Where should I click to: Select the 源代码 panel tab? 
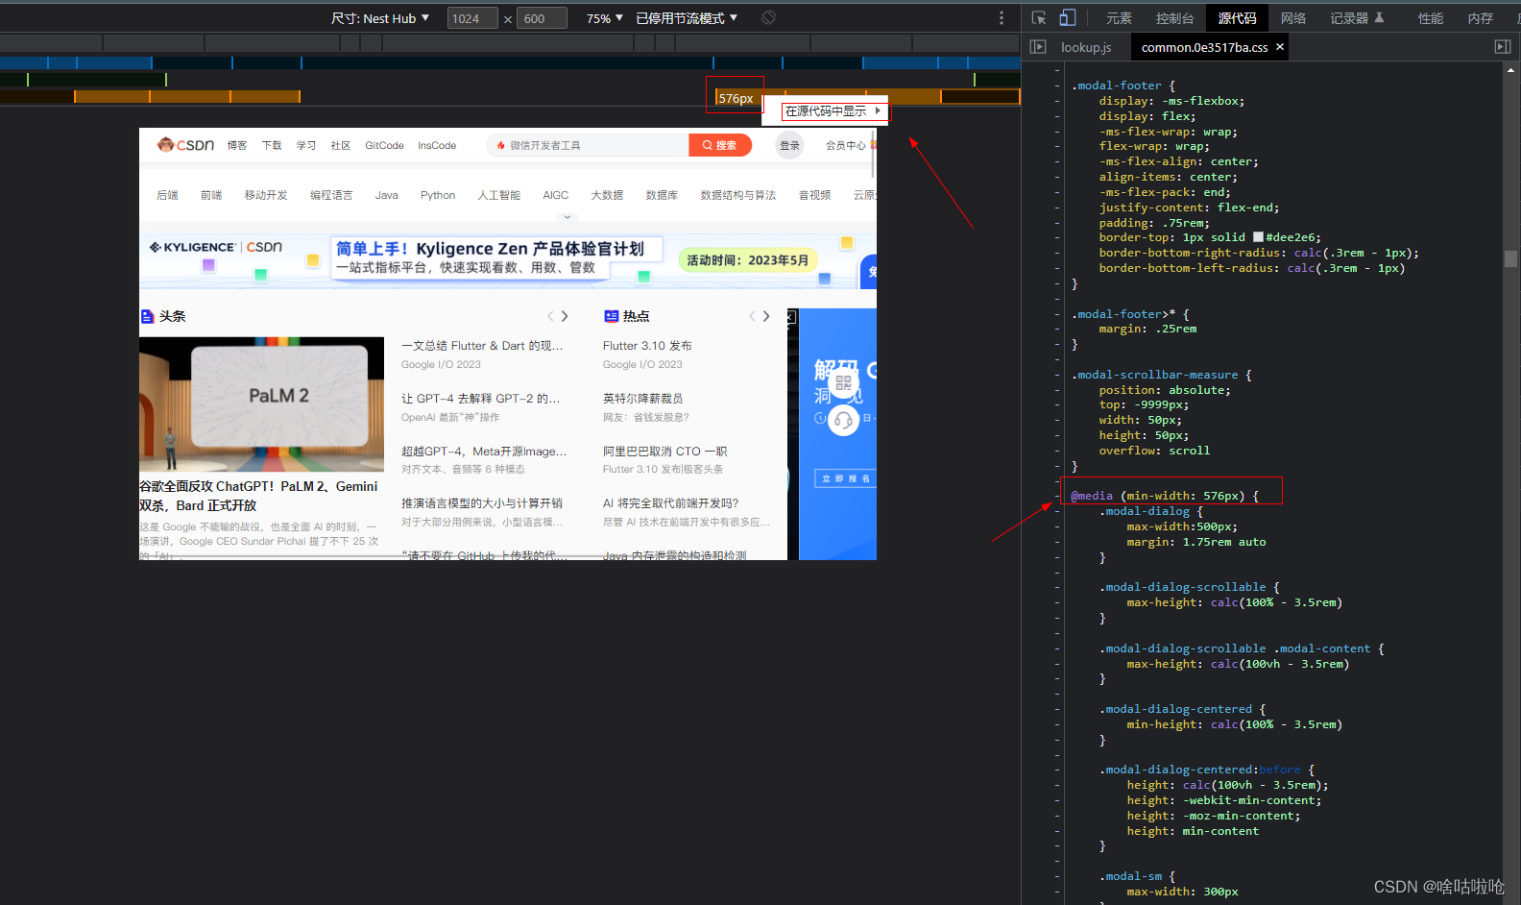pos(1237,18)
